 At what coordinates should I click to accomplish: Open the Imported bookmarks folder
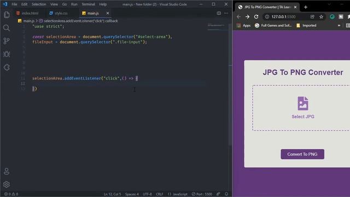(306, 26)
